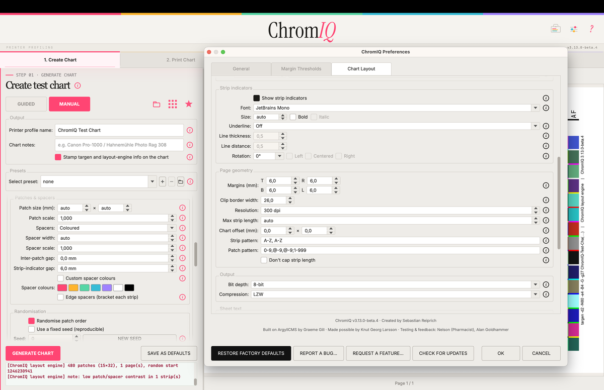604x390 pixels.
Task: Switch to General preferences tab
Action: [x=241, y=69]
